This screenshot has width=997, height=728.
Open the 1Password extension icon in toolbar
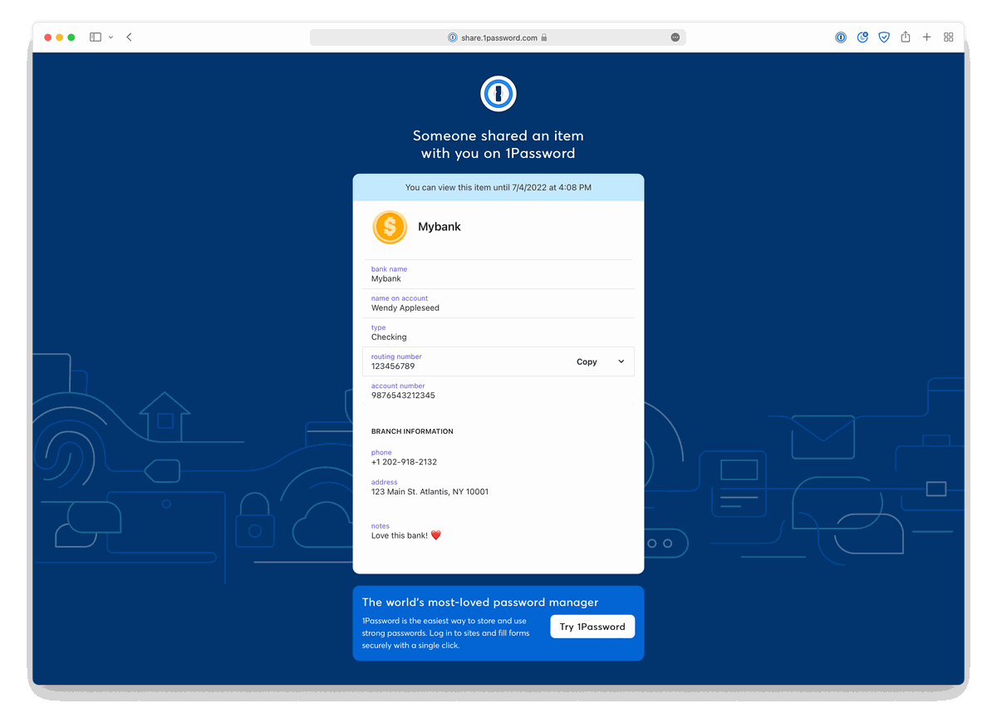[x=841, y=37]
